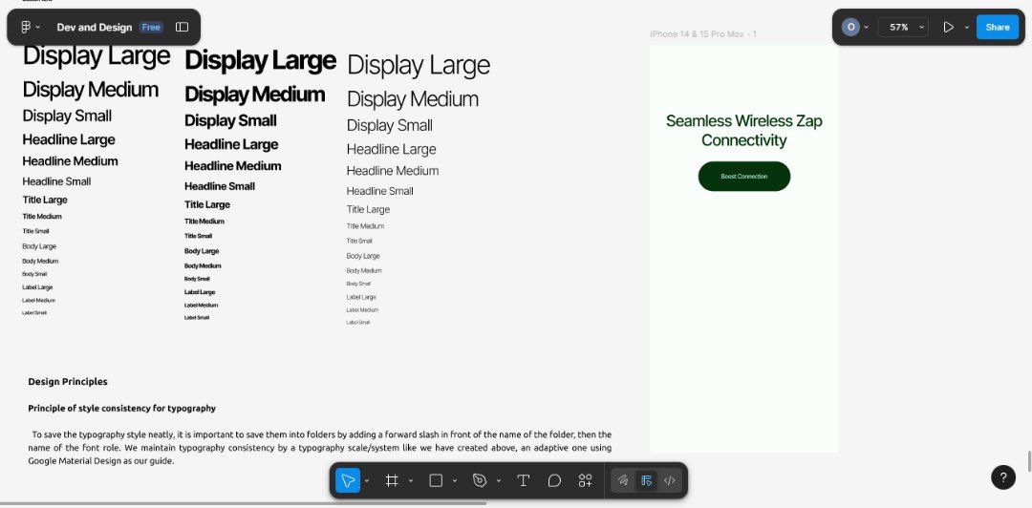Click the Free plan badge
The image size is (1032, 508).
tap(151, 27)
